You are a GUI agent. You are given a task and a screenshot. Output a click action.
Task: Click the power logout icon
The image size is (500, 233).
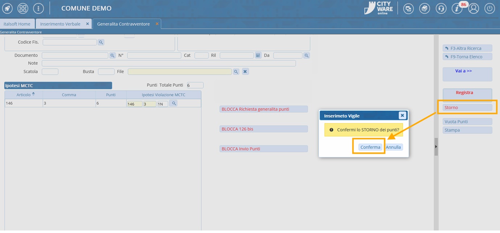489,8
